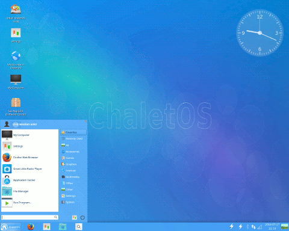Launch Application Center from favorites
289x231 pixels.
tap(30, 180)
